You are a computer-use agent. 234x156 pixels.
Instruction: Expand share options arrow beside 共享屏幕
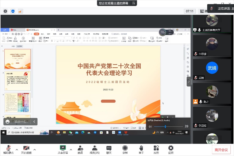(x=71, y=149)
